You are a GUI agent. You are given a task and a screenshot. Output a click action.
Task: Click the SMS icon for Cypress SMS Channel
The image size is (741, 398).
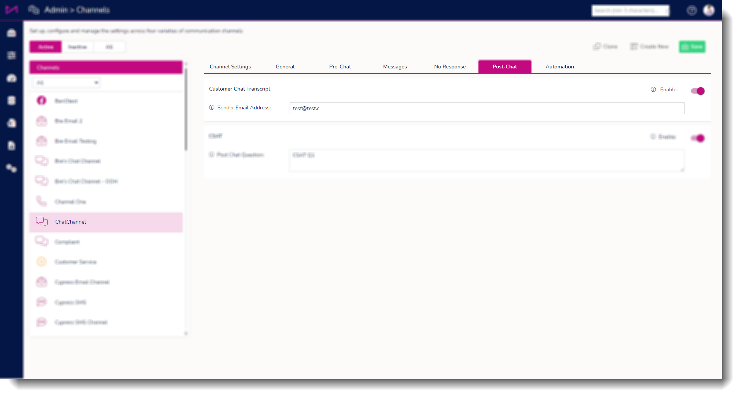42,322
